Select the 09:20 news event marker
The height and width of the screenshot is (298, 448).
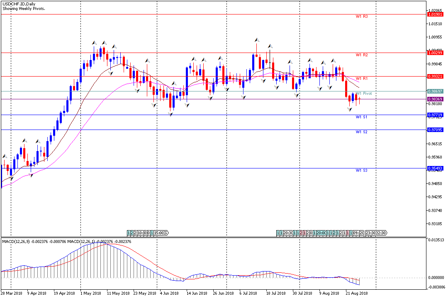tap(359, 233)
